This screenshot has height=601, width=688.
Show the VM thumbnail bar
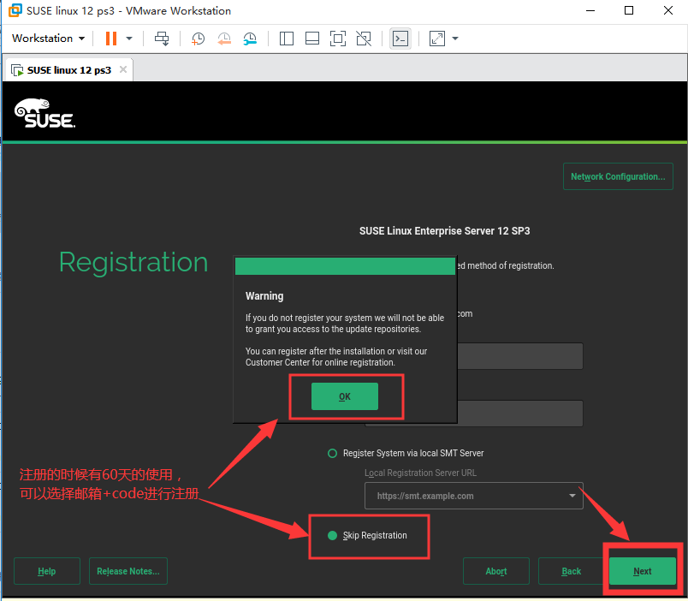coord(311,39)
